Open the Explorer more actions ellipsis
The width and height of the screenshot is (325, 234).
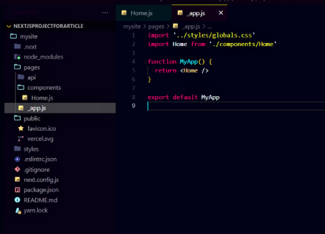coord(105,13)
